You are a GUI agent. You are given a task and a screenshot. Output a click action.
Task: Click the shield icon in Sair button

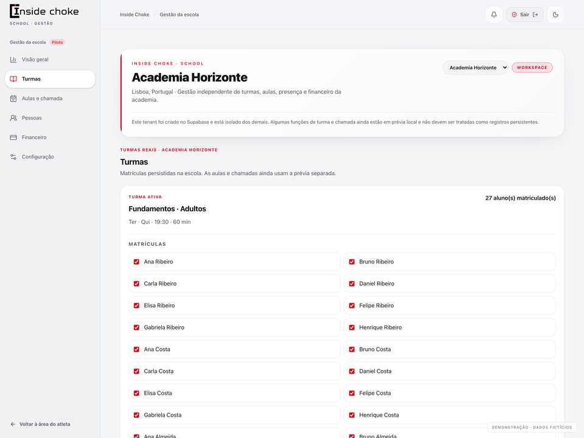[515, 15]
